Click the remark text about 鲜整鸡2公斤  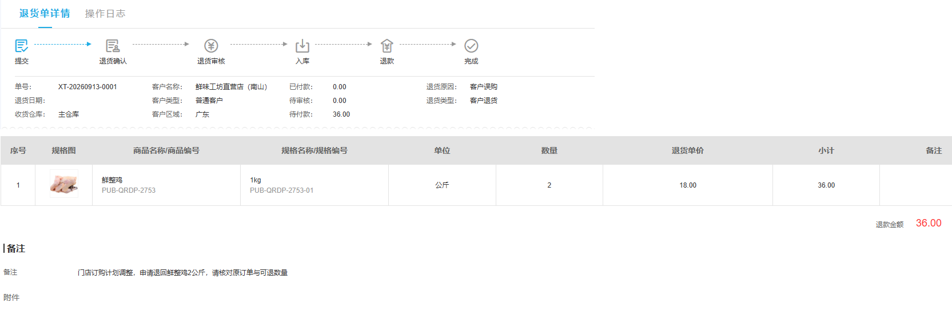[x=182, y=273]
